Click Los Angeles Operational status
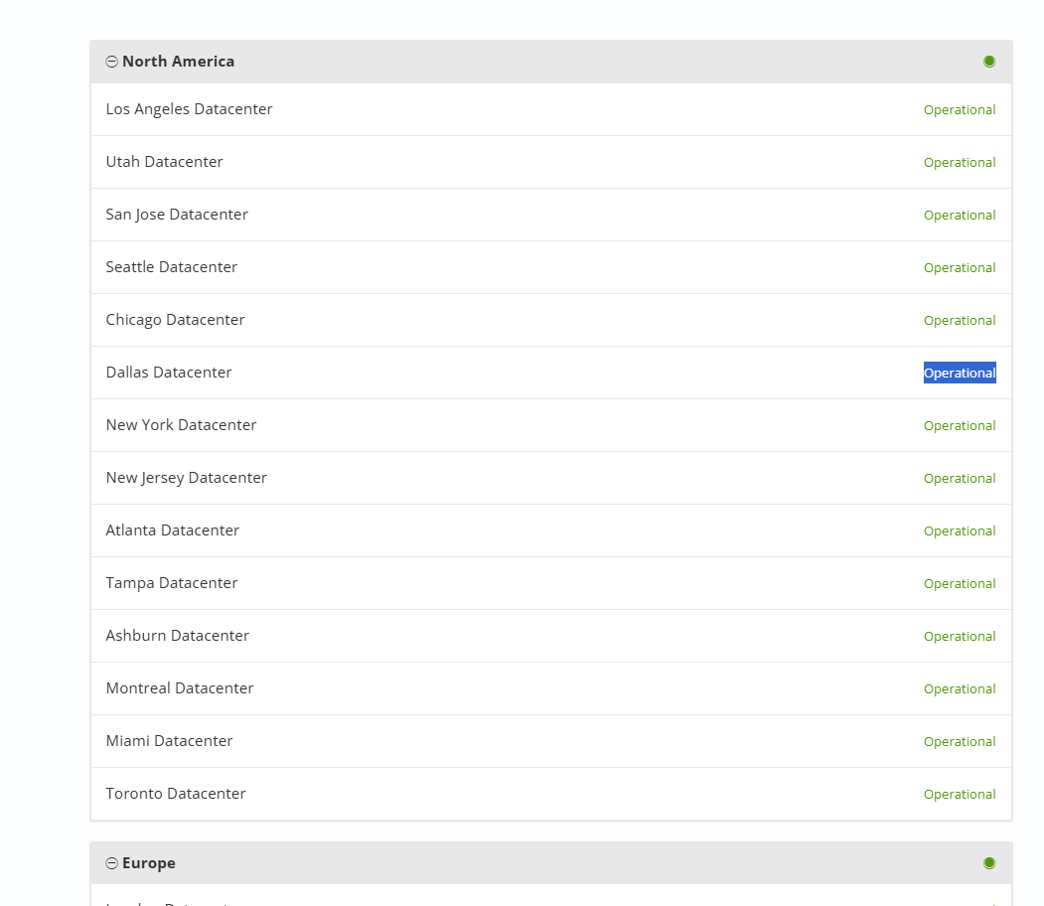Image resolution: width=1044 pixels, height=906 pixels. 960,110
